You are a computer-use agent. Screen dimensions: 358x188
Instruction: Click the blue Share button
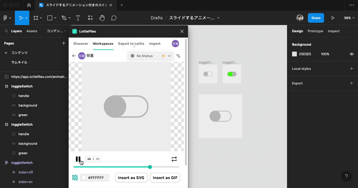[316, 18]
